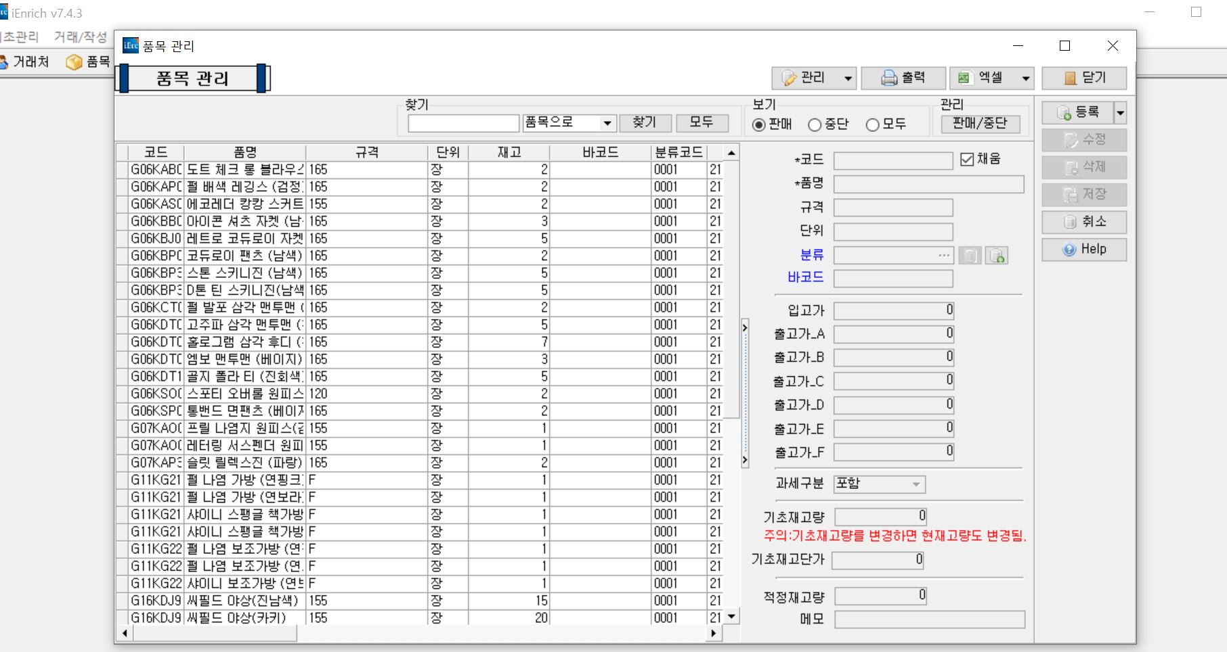Uncheck the 채움 checkbox
Viewport: 1227px width, 652px height.
click(967, 159)
